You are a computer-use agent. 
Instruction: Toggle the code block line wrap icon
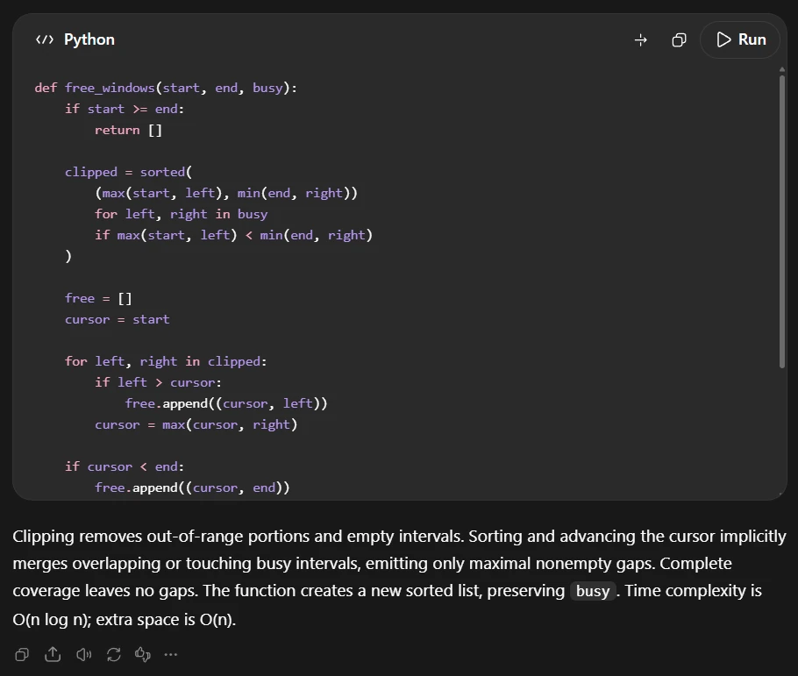click(641, 39)
